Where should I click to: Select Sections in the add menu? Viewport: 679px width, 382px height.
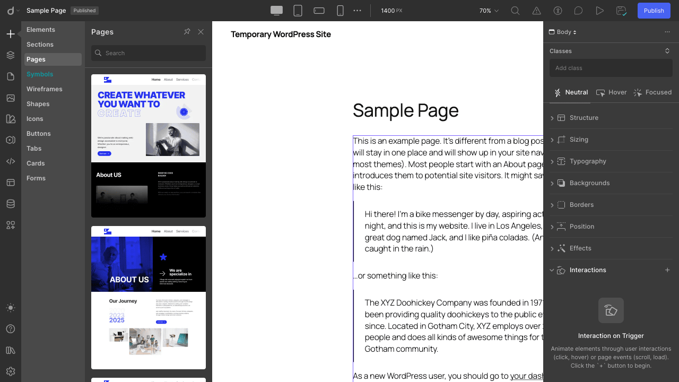[x=53, y=45]
